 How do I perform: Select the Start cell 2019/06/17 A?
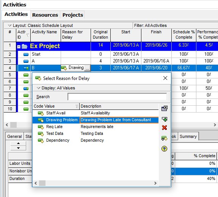point(126,68)
